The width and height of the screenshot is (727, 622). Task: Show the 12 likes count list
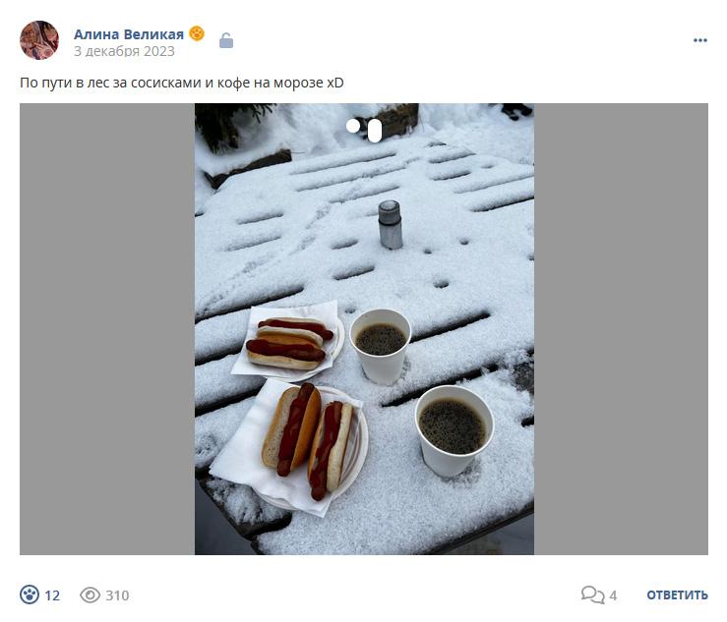[52, 595]
